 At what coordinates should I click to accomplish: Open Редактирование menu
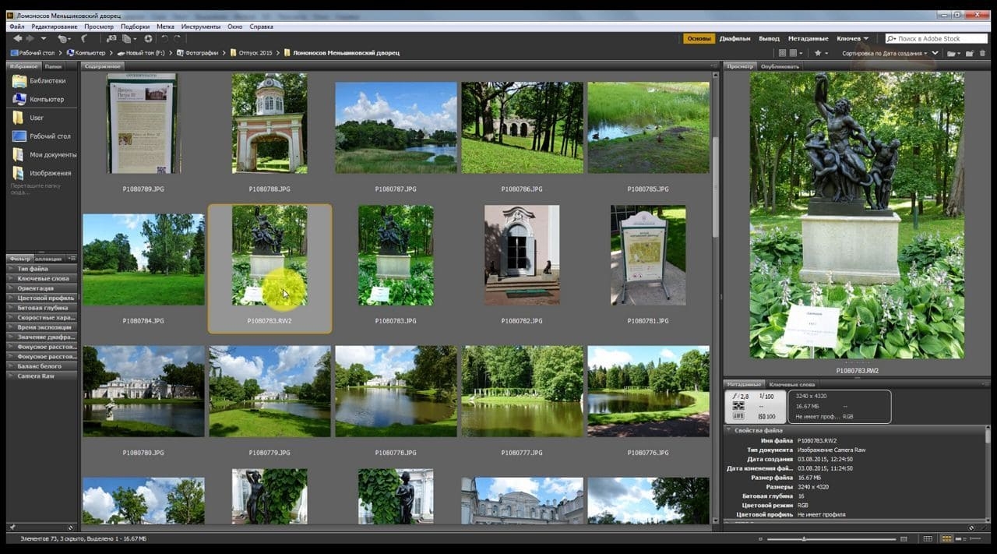[x=55, y=26]
